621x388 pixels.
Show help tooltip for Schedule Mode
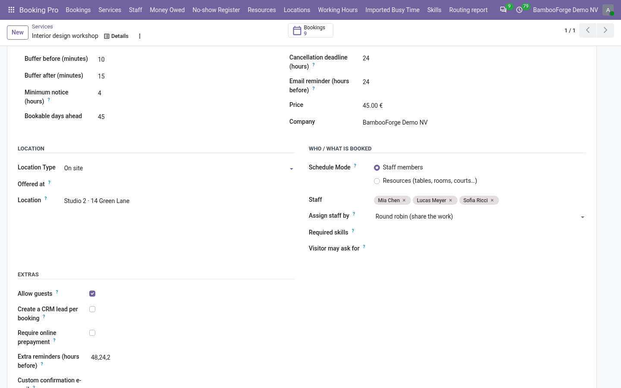(355, 166)
